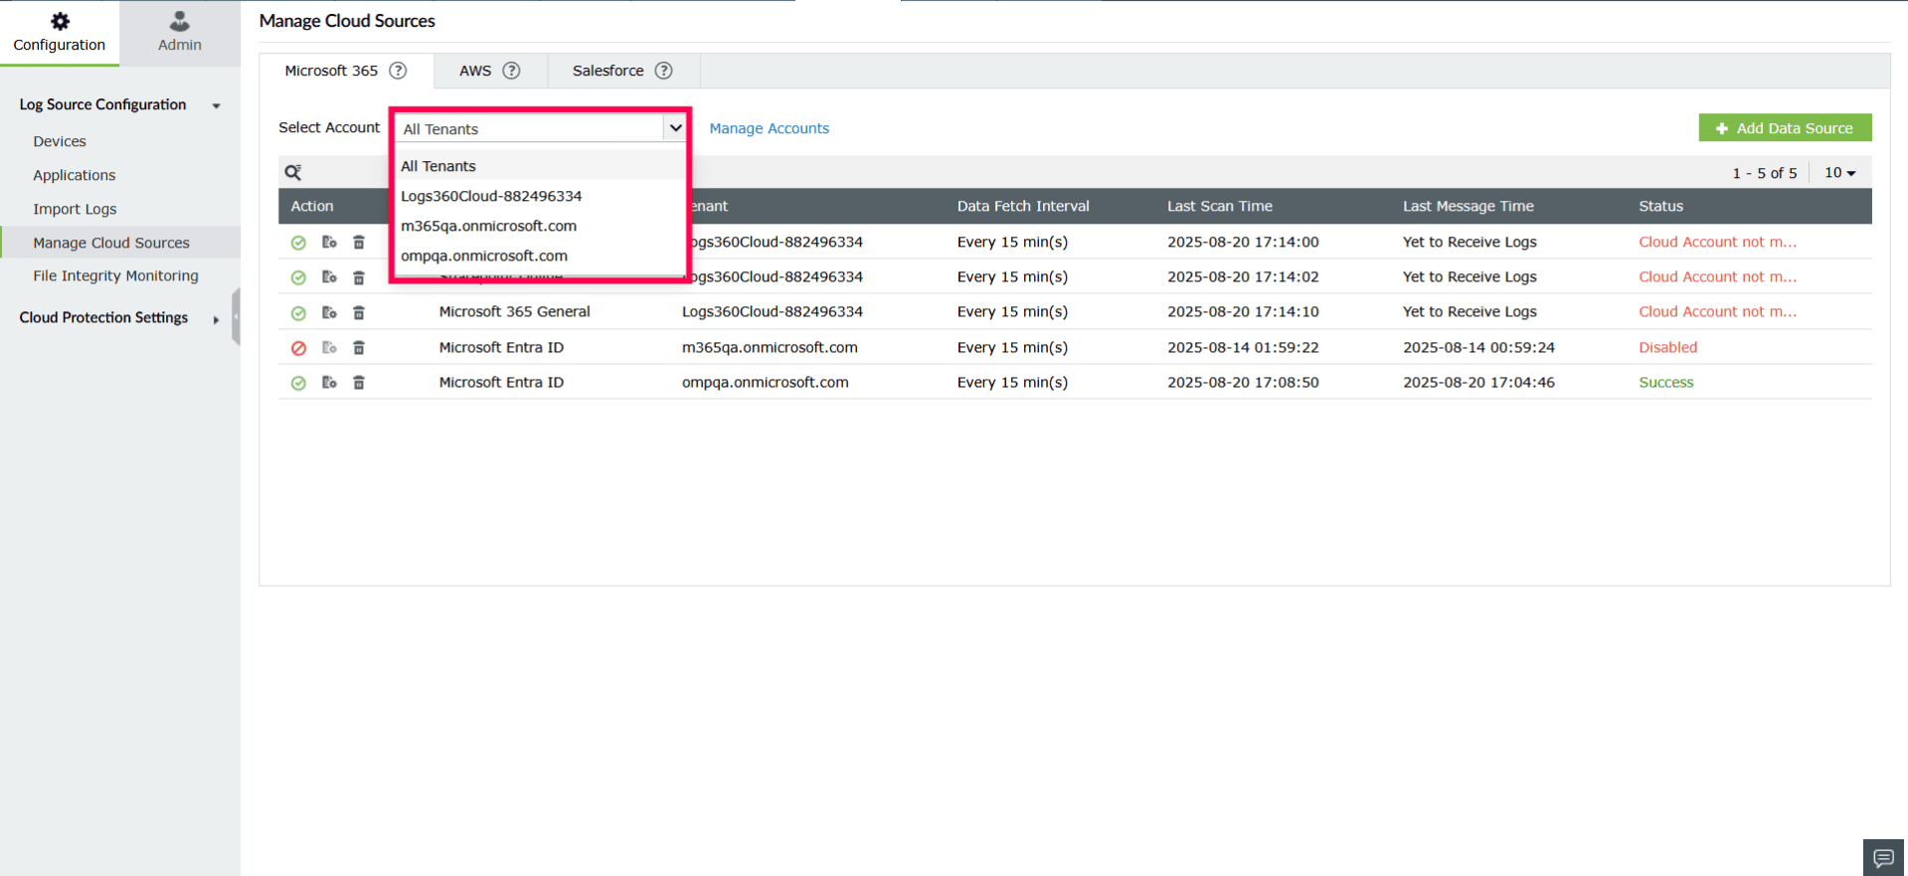Disable the ompqa.onmicrosoft.com Entra ID source

point(298,383)
